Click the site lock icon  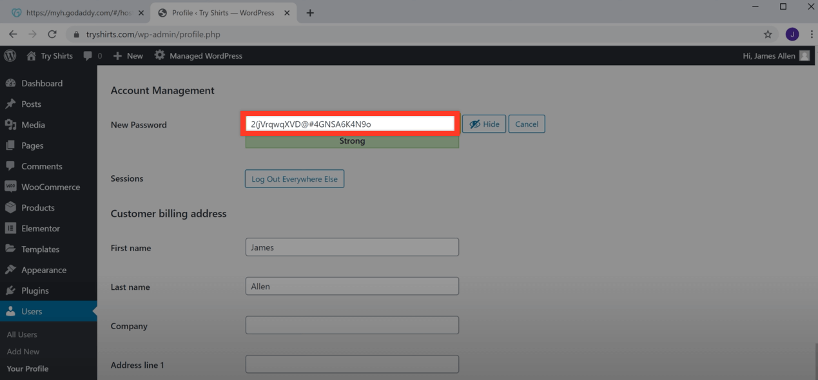[x=77, y=35]
